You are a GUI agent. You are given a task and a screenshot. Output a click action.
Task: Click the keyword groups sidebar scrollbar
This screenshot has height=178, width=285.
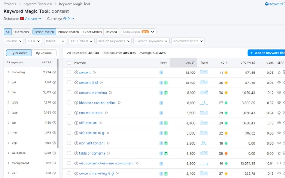click(x=58, y=104)
